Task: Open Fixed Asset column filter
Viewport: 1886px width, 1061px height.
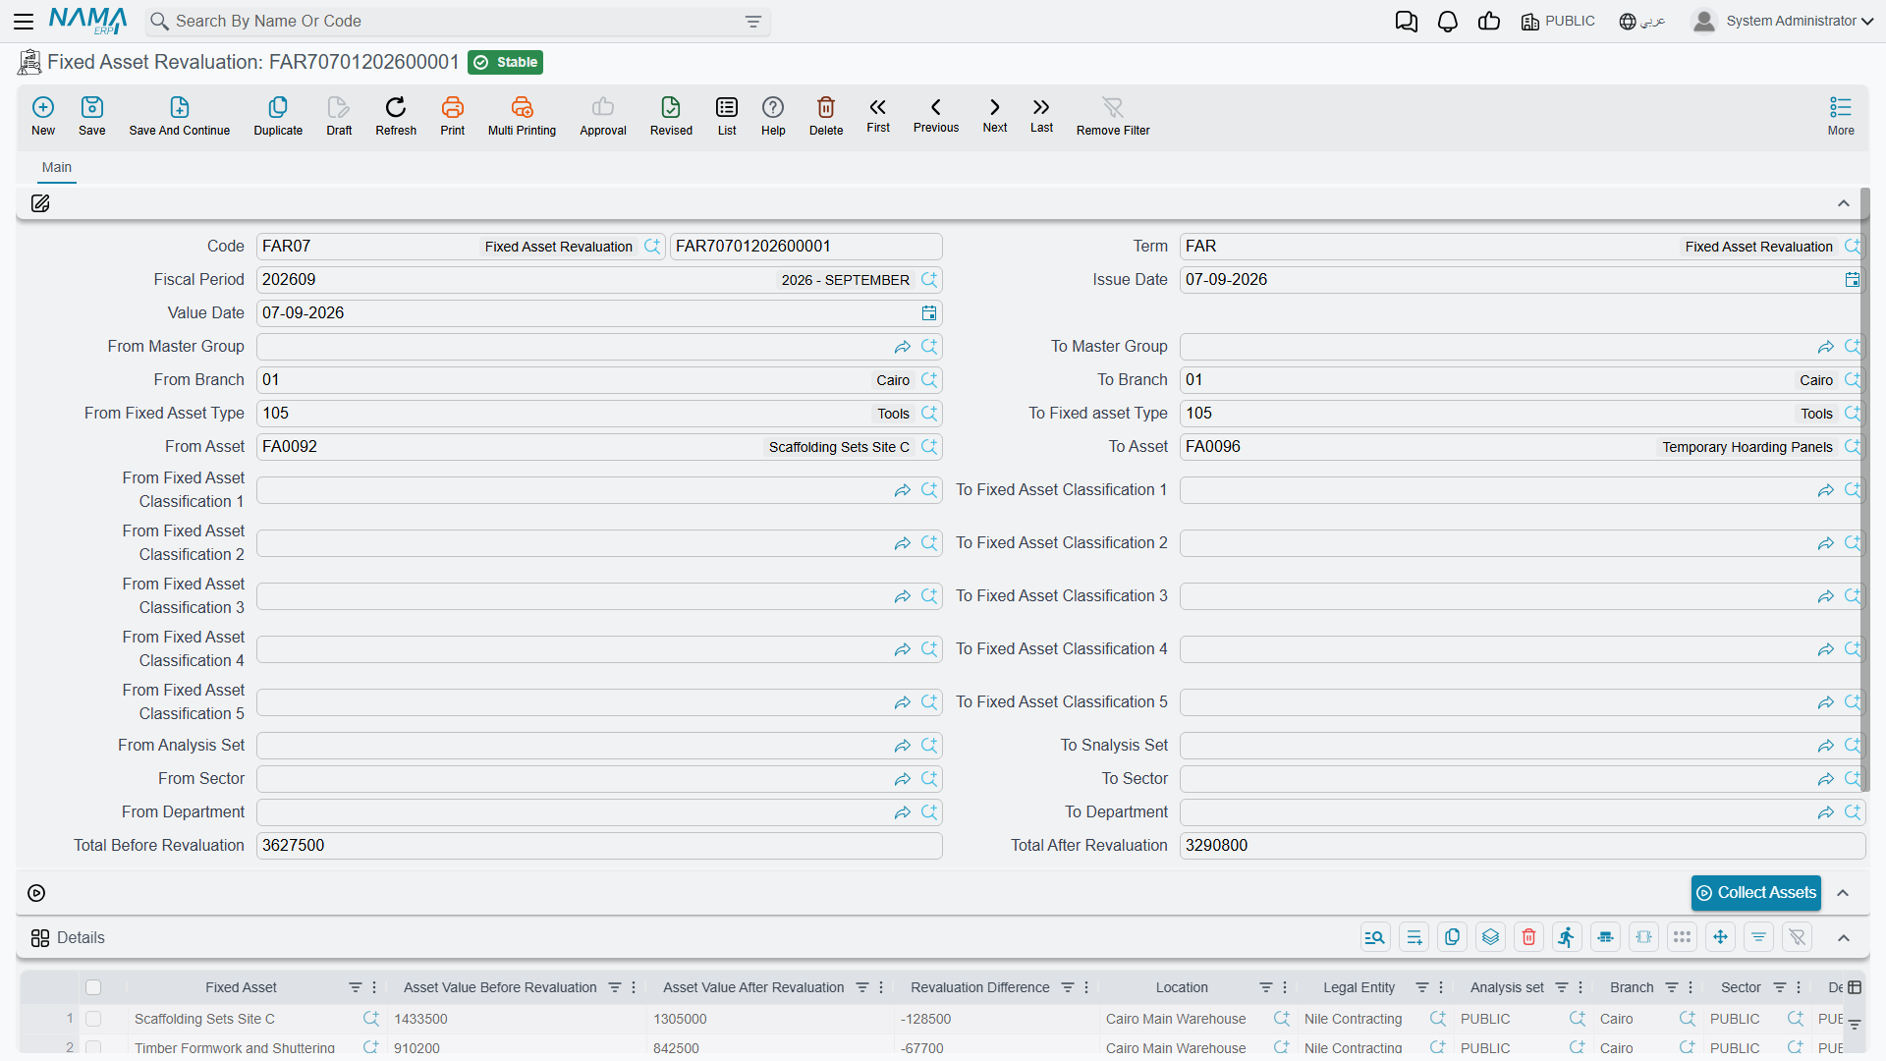Action: tap(356, 987)
